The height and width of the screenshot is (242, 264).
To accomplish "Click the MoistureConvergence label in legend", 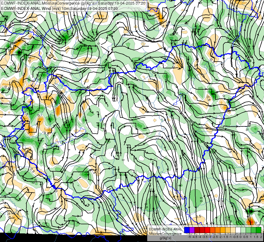I will point(165,234).
